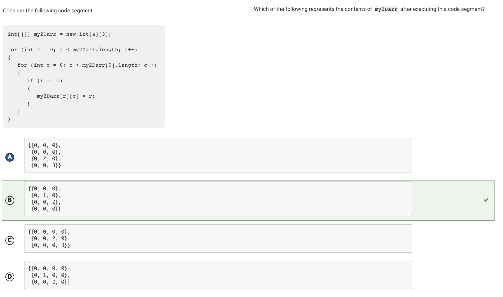The width and height of the screenshot is (503, 297).
Task: Select the answer box containing {0, 1, 0}
Action: point(218,198)
